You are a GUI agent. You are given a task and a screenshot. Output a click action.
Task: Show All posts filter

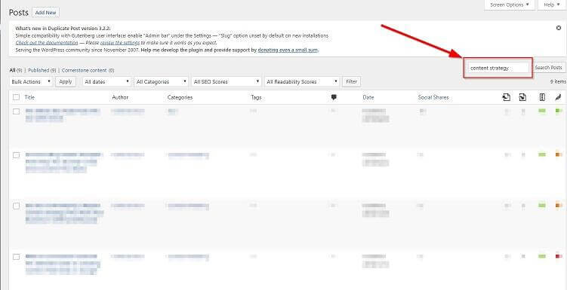tap(12, 70)
